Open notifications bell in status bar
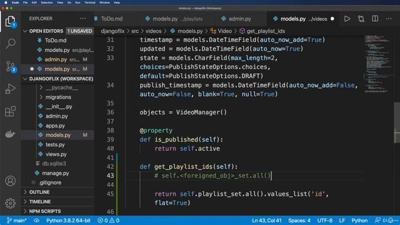 [x=390, y=221]
